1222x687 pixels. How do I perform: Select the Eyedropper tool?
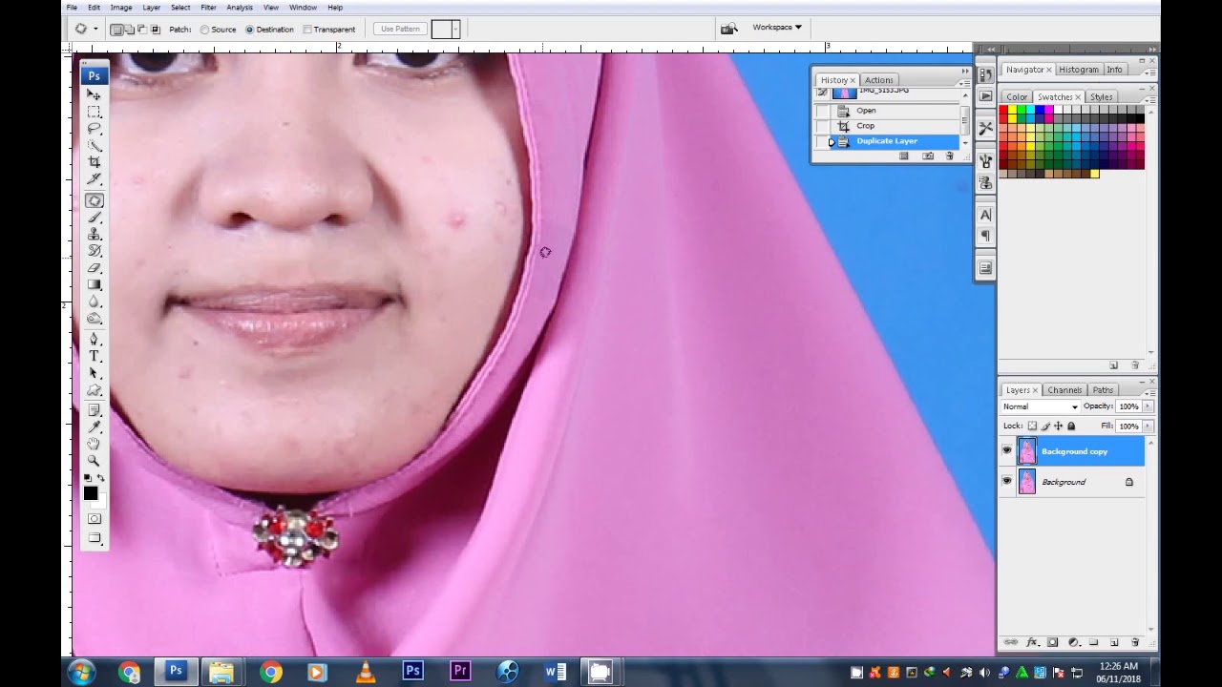tap(94, 427)
